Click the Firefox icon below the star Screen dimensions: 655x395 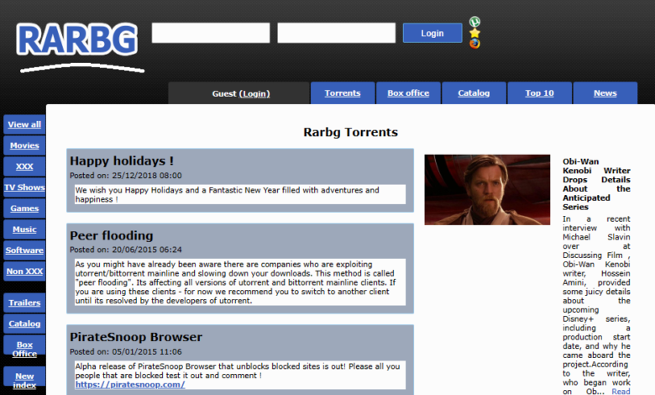pos(474,44)
